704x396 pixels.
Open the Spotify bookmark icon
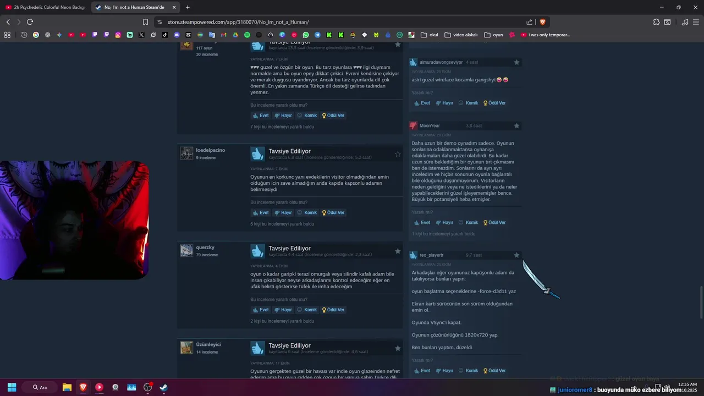(247, 35)
